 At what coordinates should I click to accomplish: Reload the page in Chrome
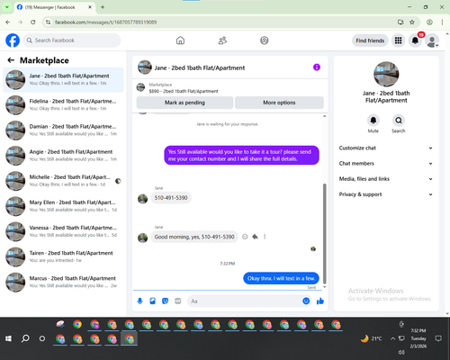coord(33,22)
